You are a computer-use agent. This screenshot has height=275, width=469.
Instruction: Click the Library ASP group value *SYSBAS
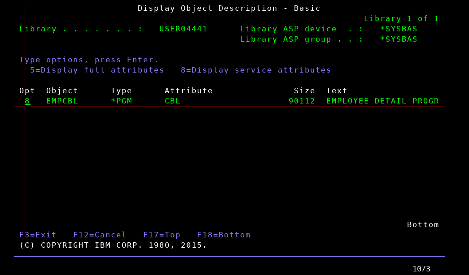click(399, 39)
